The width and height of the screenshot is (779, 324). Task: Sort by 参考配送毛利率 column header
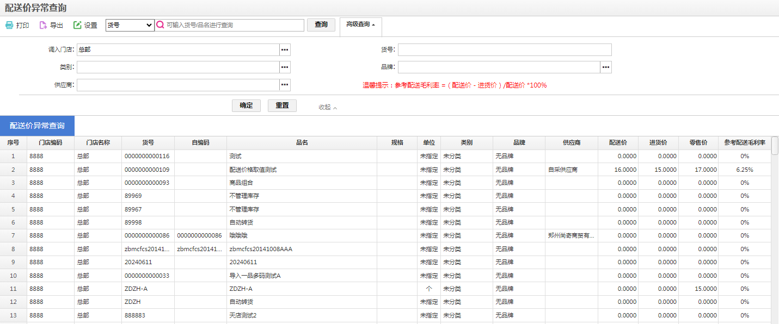click(x=745, y=143)
